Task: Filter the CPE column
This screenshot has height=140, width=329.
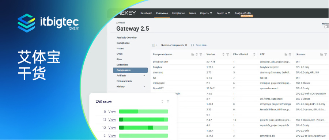Action: coord(290,54)
